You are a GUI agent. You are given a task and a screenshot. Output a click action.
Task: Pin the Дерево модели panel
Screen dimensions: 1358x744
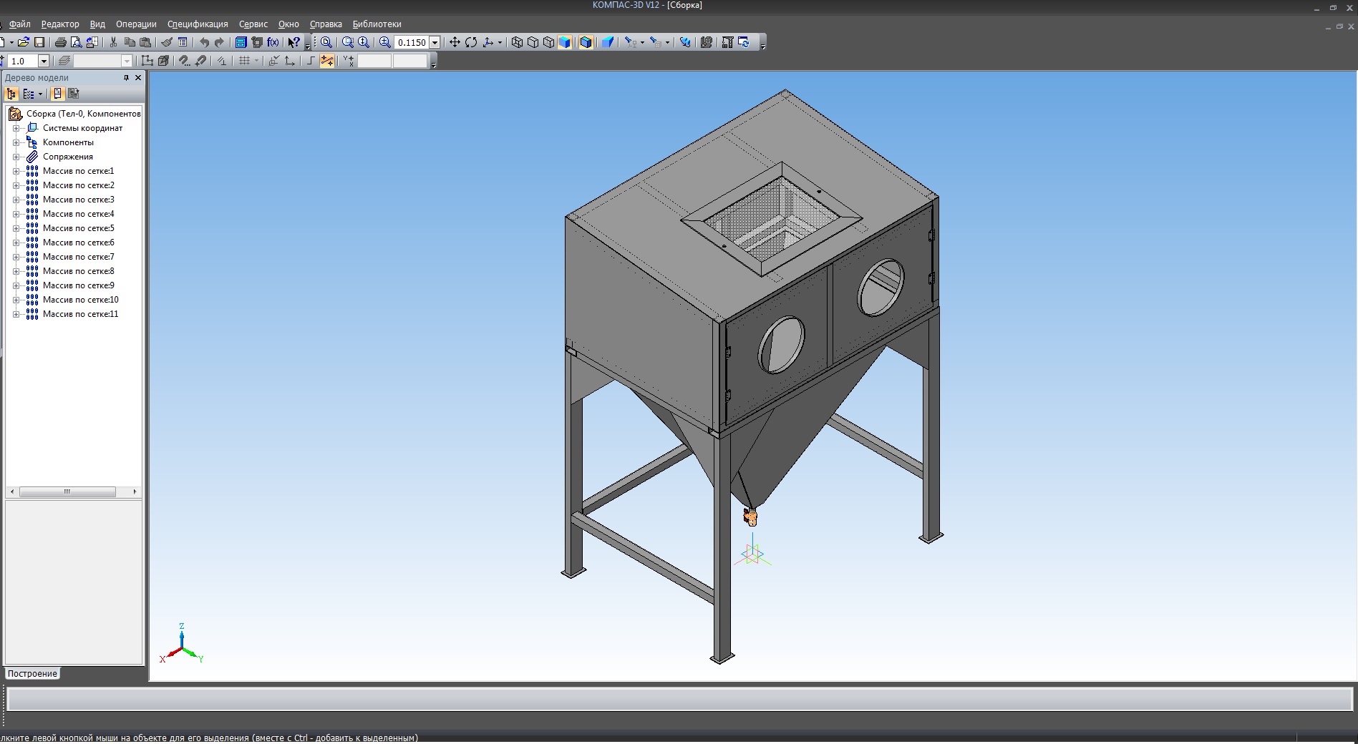pos(126,77)
